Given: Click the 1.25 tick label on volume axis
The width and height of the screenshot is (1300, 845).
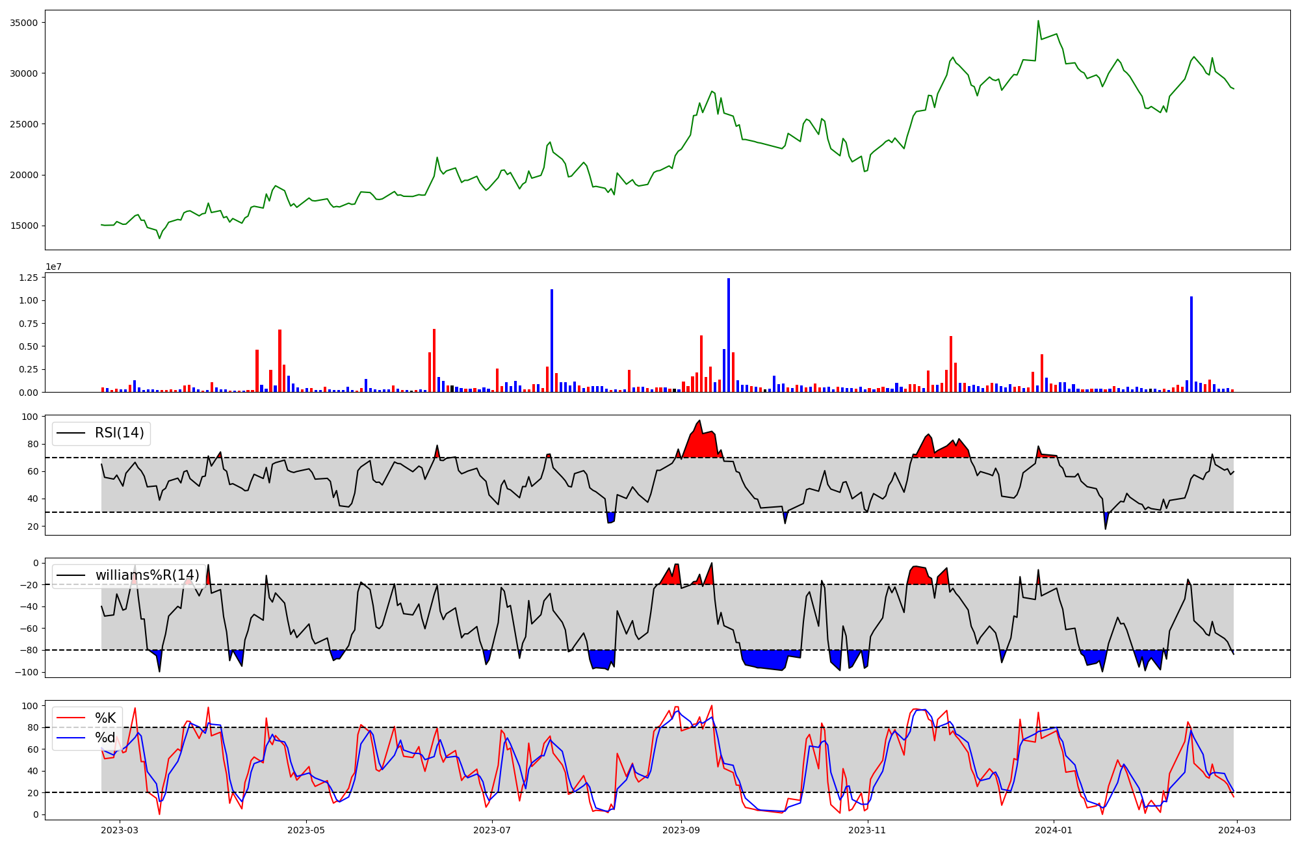Looking at the screenshot, I should [x=29, y=278].
